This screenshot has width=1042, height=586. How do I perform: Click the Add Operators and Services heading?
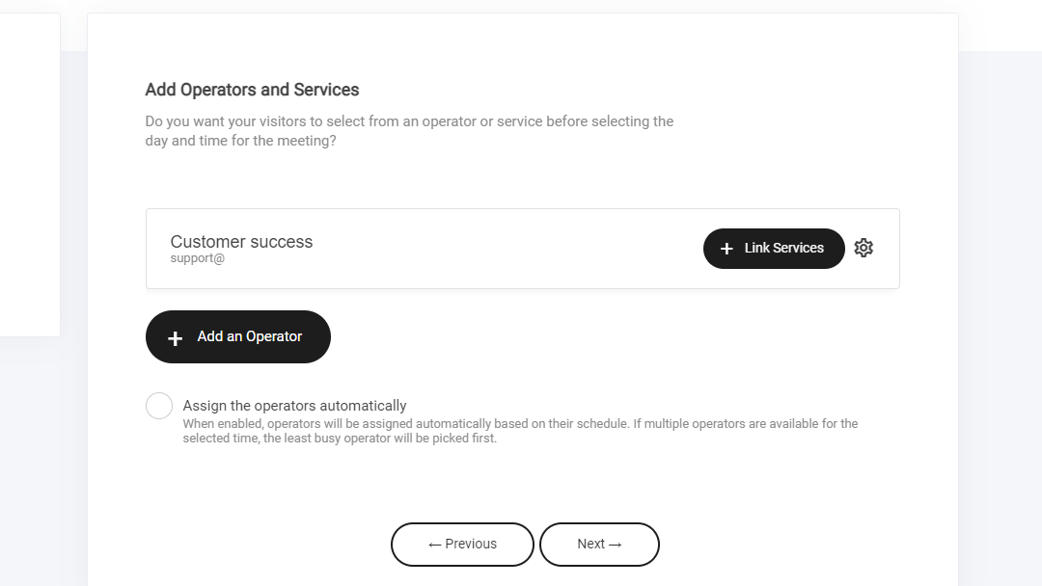point(252,90)
